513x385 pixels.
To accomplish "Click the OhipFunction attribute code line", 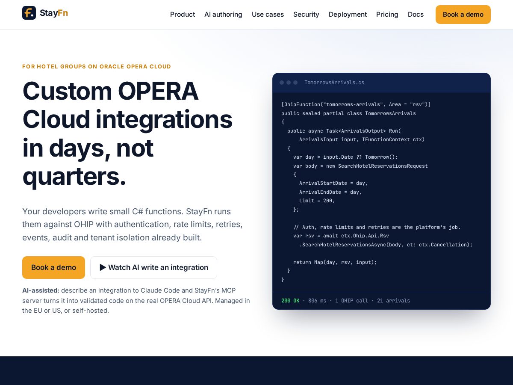I will (x=356, y=104).
